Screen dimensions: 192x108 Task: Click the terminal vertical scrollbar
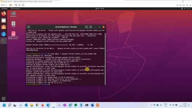[105, 59]
